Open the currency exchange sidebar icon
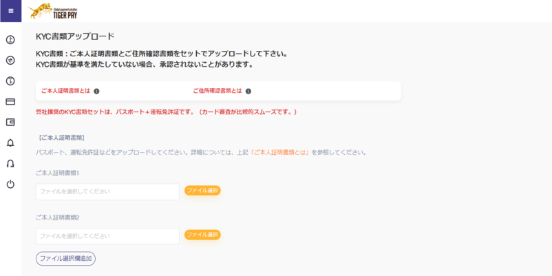This screenshot has width=552, height=276. coord(10,61)
